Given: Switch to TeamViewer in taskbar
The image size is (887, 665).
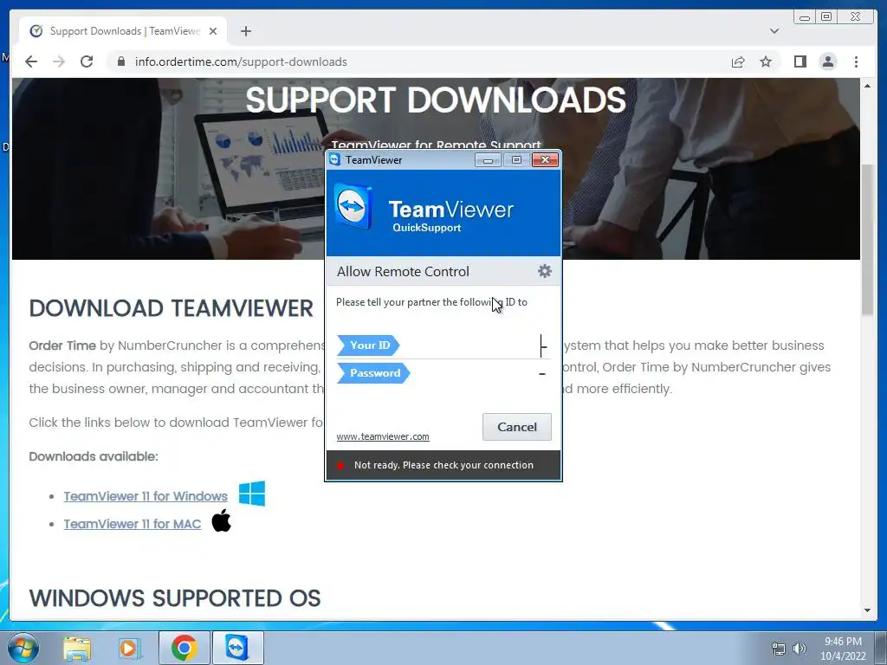Looking at the screenshot, I should pos(237,648).
